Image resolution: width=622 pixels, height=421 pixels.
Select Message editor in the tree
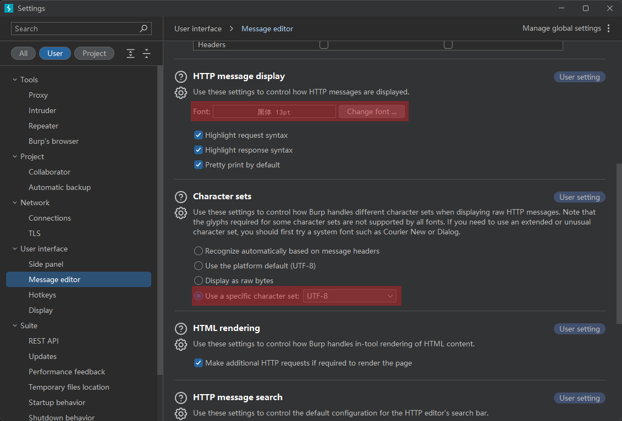79,279
